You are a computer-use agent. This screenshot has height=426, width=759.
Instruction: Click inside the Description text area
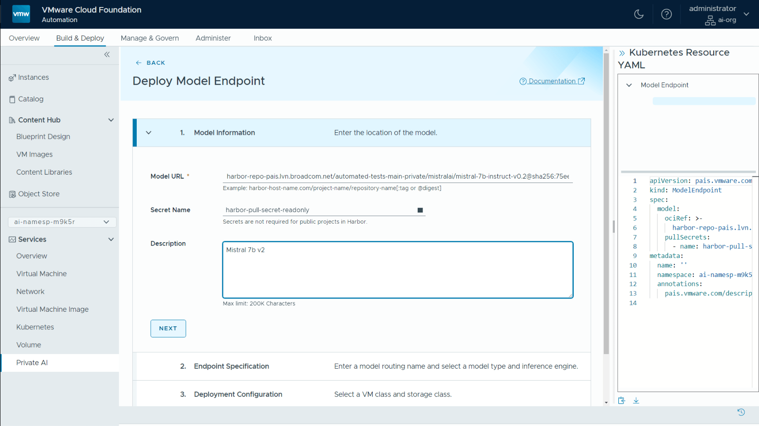click(397, 269)
